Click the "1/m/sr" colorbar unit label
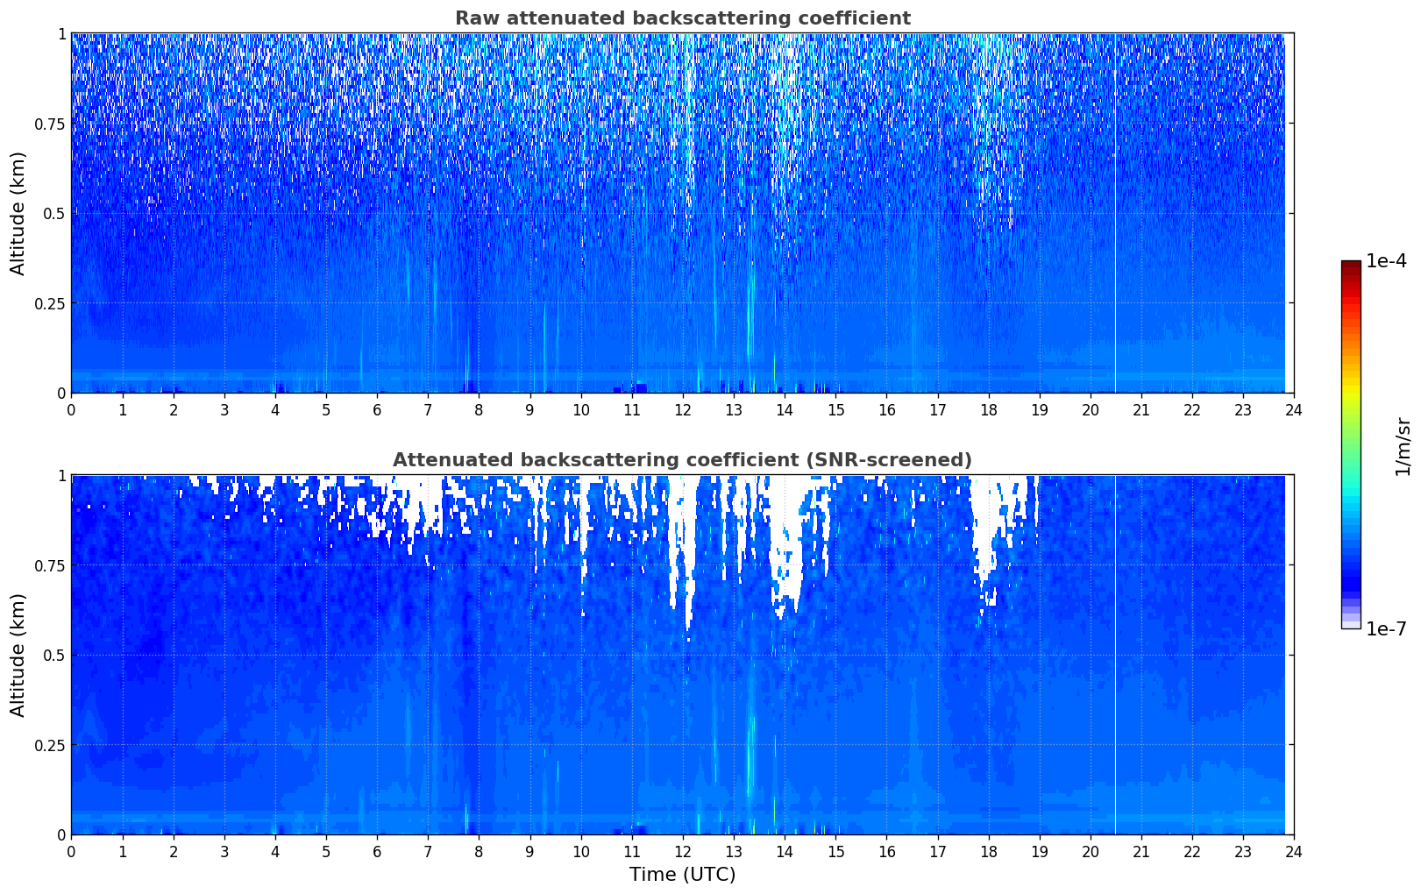Screen dimensions: 1421x894 pyautogui.click(x=1403, y=445)
